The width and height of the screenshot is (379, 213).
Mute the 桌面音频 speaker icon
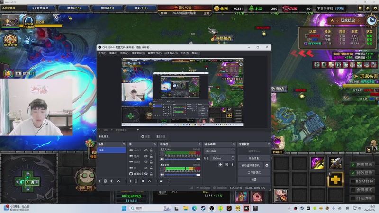point(162,174)
